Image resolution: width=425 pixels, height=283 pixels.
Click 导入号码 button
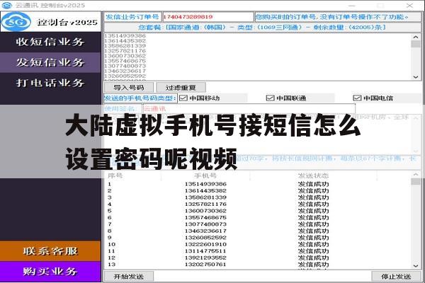tap(129, 88)
